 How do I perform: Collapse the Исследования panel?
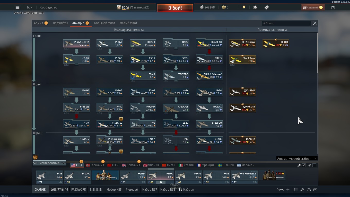[49, 163]
